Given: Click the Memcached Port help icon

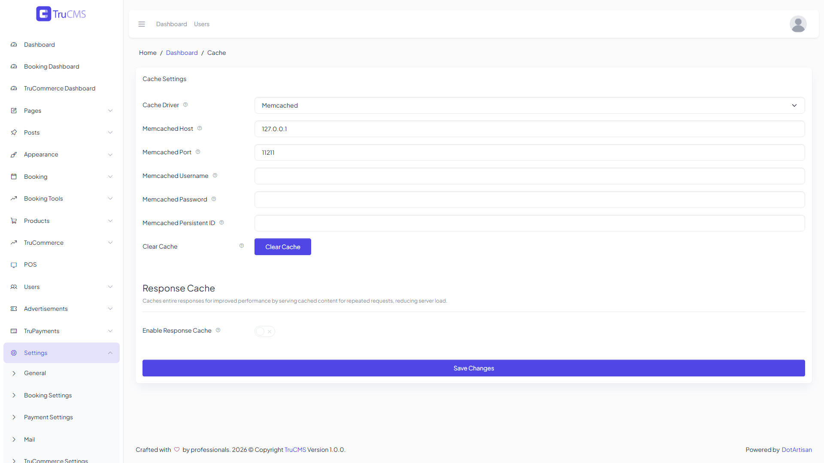Looking at the screenshot, I should click(x=198, y=152).
